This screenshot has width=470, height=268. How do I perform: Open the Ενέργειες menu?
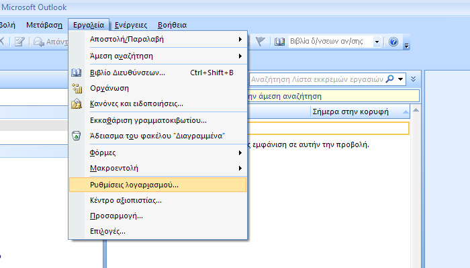point(131,25)
